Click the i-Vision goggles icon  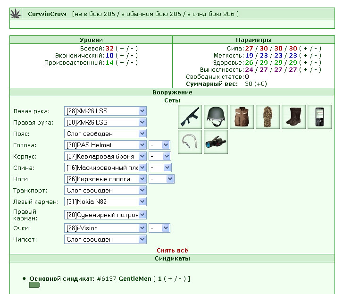[216, 142]
